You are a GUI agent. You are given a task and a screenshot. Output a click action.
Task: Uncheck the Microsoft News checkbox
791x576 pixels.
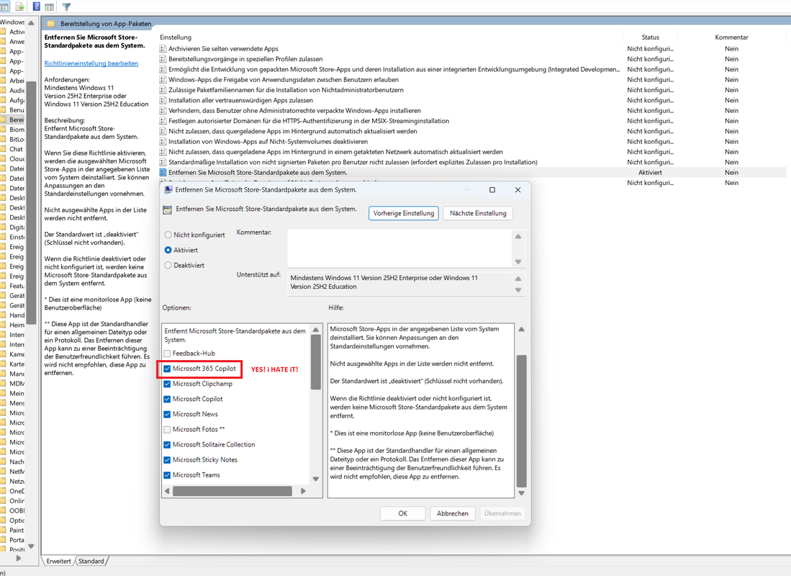click(x=167, y=414)
